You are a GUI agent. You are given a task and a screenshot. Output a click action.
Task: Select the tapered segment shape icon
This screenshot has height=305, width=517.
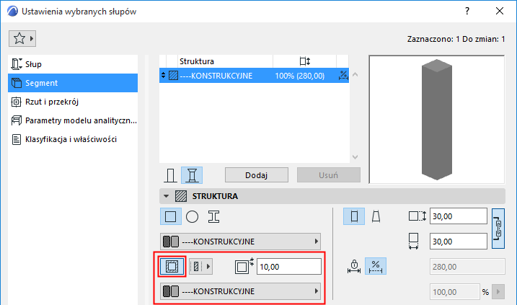point(376,216)
